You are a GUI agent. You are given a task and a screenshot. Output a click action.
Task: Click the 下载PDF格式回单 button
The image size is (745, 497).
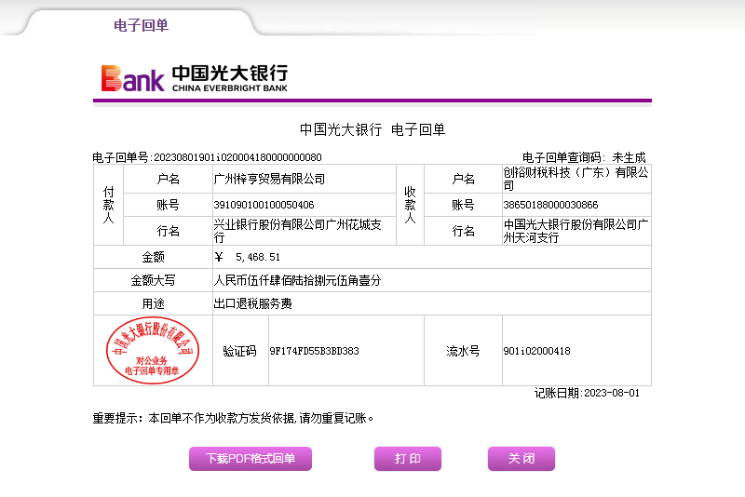click(x=251, y=459)
